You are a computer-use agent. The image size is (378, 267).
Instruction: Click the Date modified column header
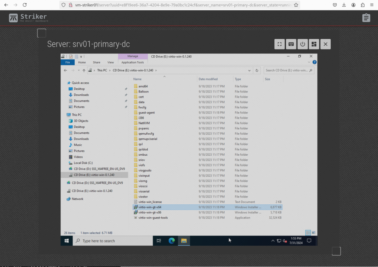coord(208,79)
